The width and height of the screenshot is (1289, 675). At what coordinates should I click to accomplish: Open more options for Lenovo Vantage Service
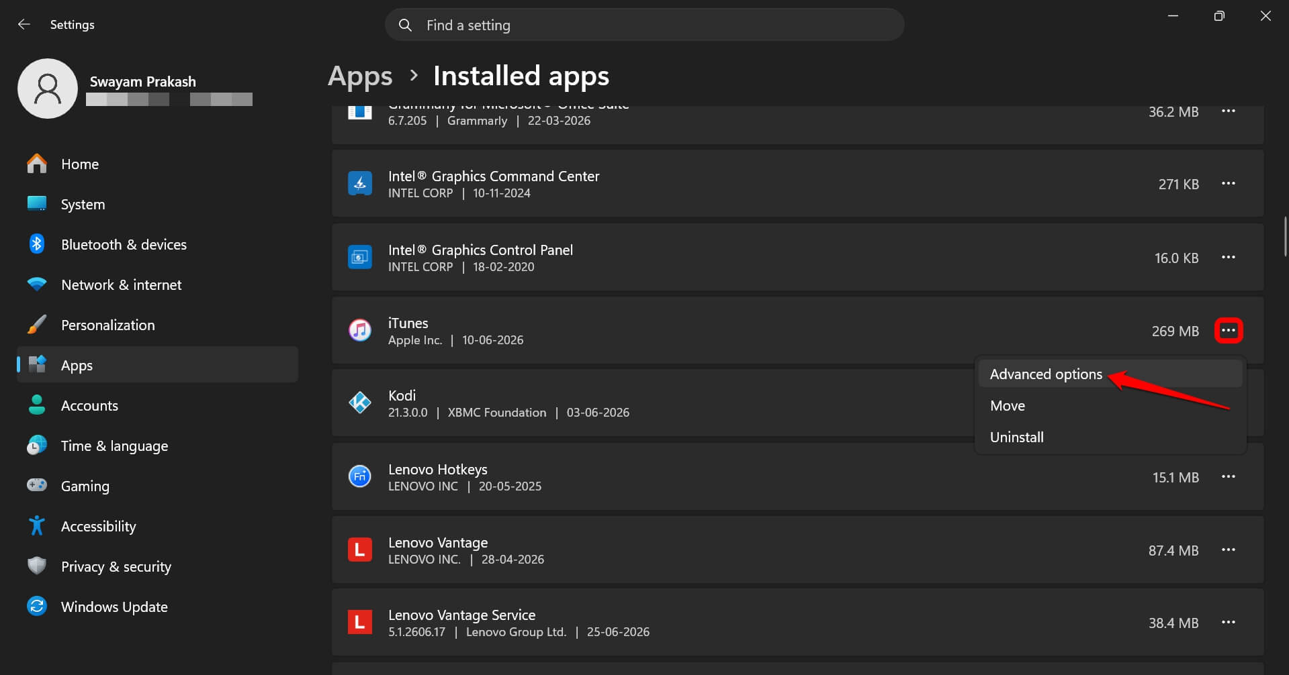(x=1229, y=623)
